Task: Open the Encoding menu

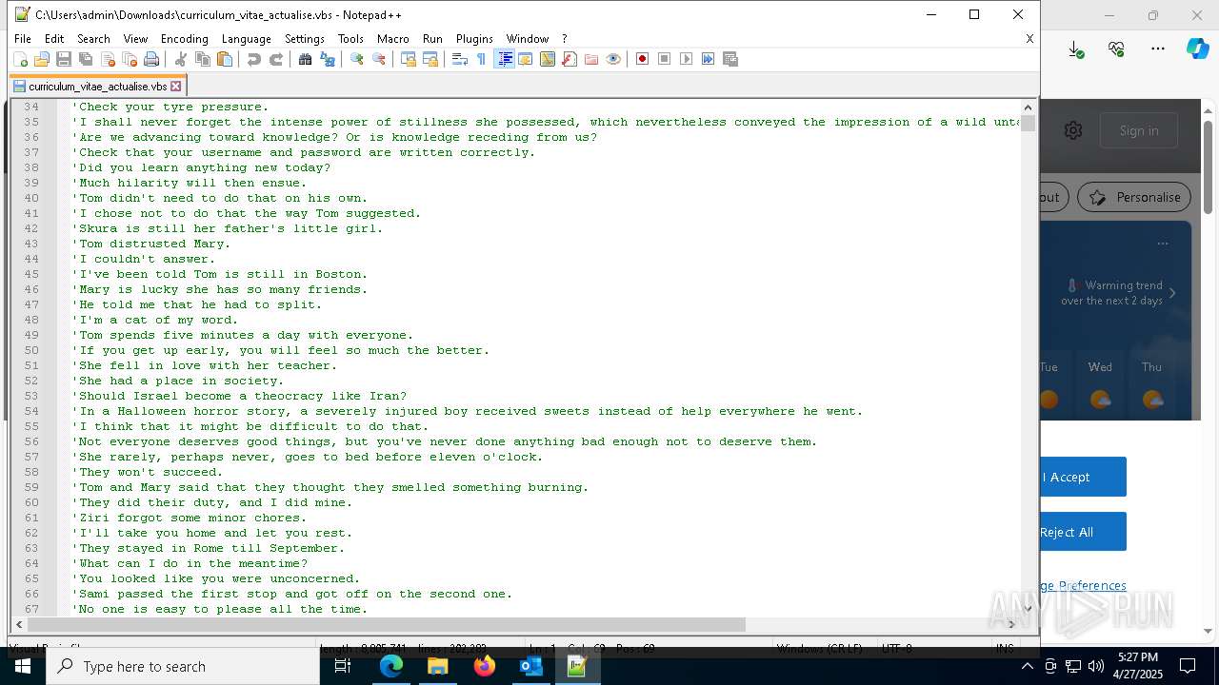Action: tap(185, 39)
